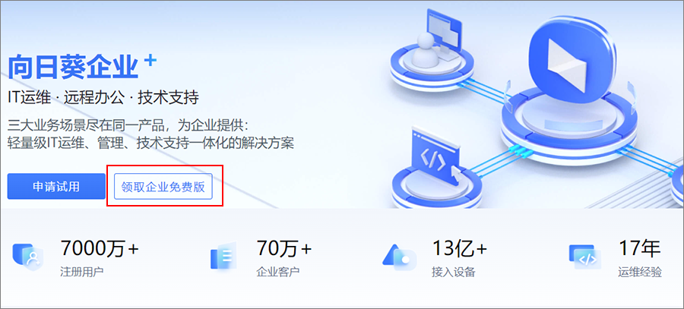Click the connected devices shapes icon
The width and height of the screenshot is (684, 309).
coord(399,256)
